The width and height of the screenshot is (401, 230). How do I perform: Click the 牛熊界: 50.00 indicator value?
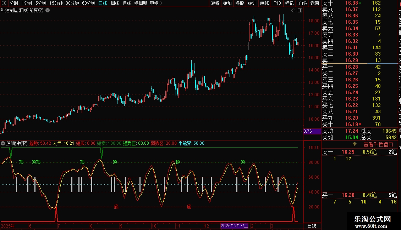click(x=191, y=143)
